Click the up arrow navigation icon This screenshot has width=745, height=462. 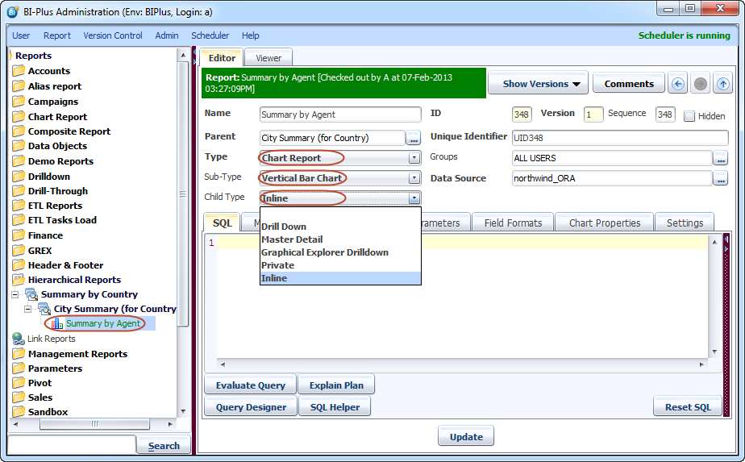(723, 83)
